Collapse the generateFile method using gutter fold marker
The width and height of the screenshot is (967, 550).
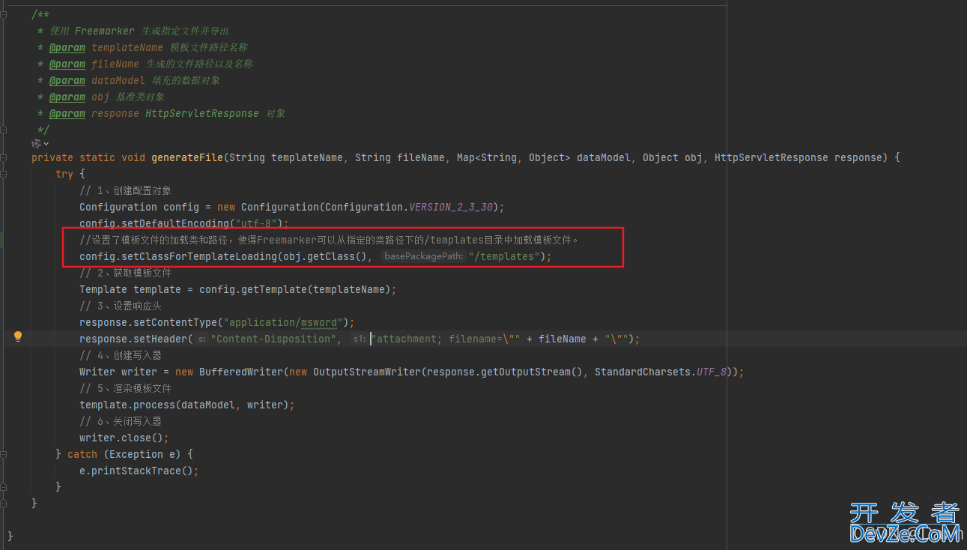pyautogui.click(x=4, y=157)
